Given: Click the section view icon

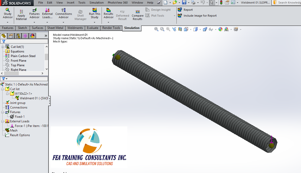Looking at the screenshot, I should click(x=180, y=29).
